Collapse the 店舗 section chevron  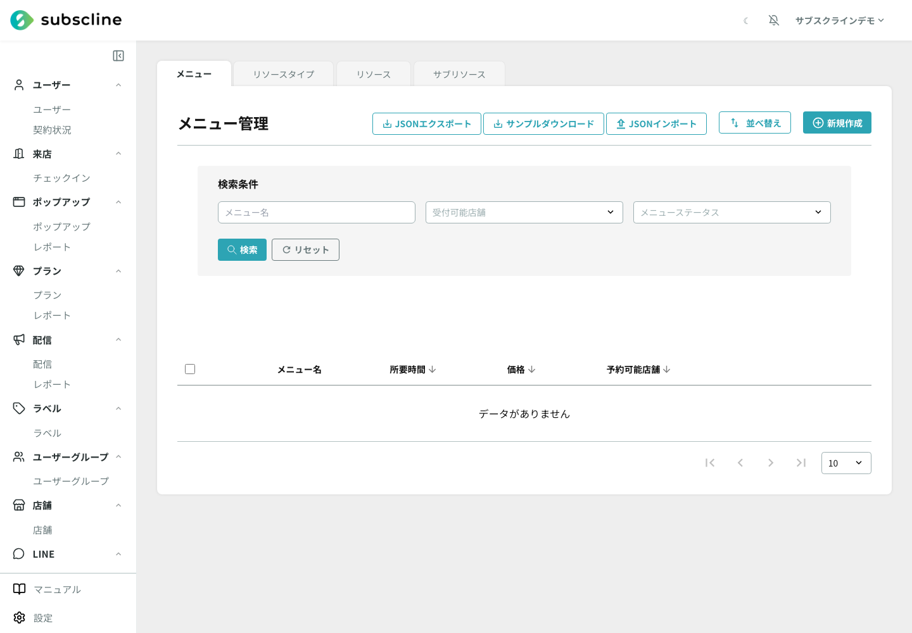[x=118, y=505]
